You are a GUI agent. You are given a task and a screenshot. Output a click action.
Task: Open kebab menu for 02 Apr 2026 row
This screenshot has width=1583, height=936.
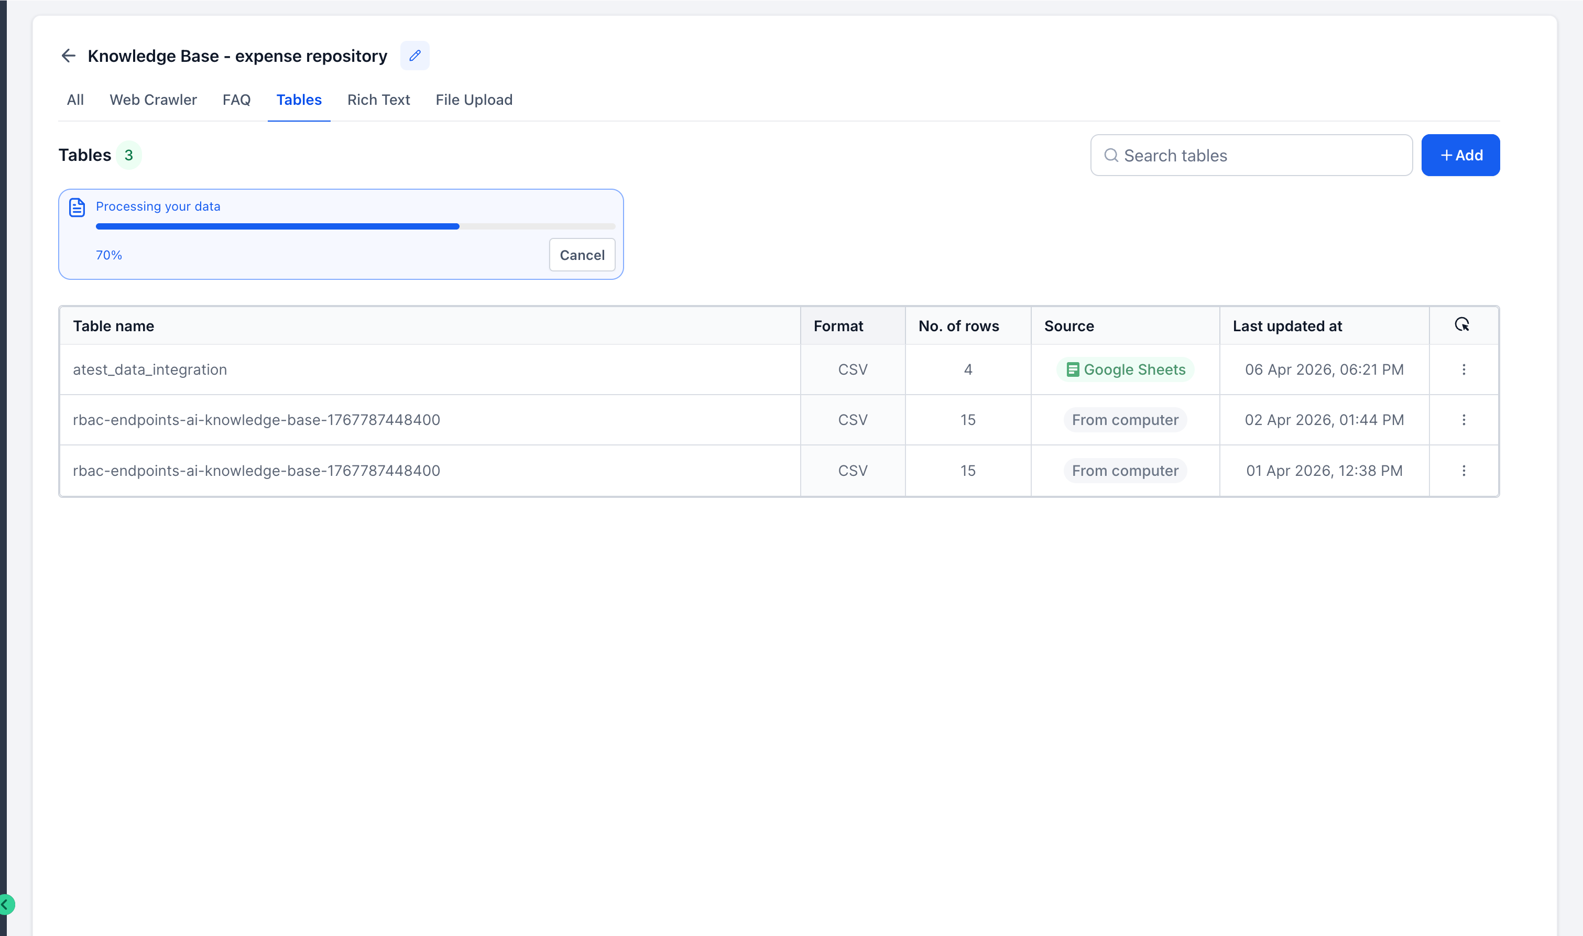(1464, 420)
